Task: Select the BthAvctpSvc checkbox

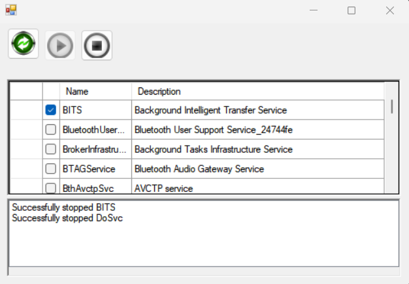Action: click(x=50, y=188)
